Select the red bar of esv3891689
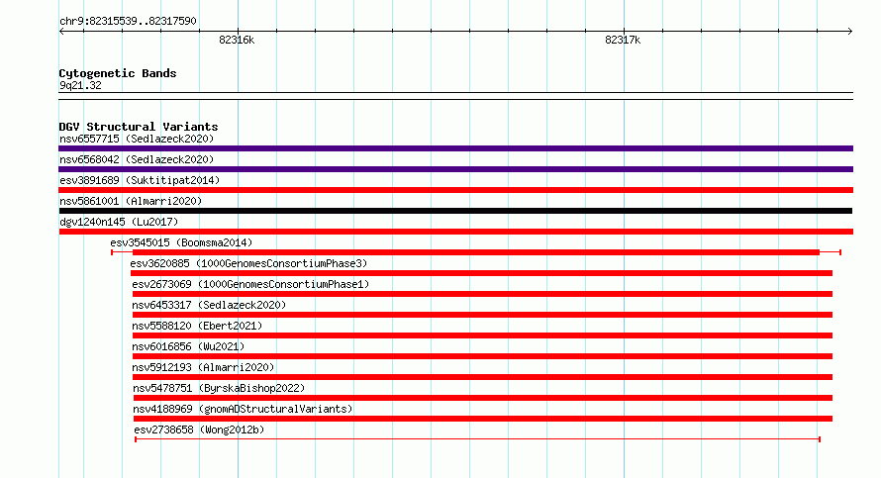Screen dimensions: 881x478 coord(455,190)
